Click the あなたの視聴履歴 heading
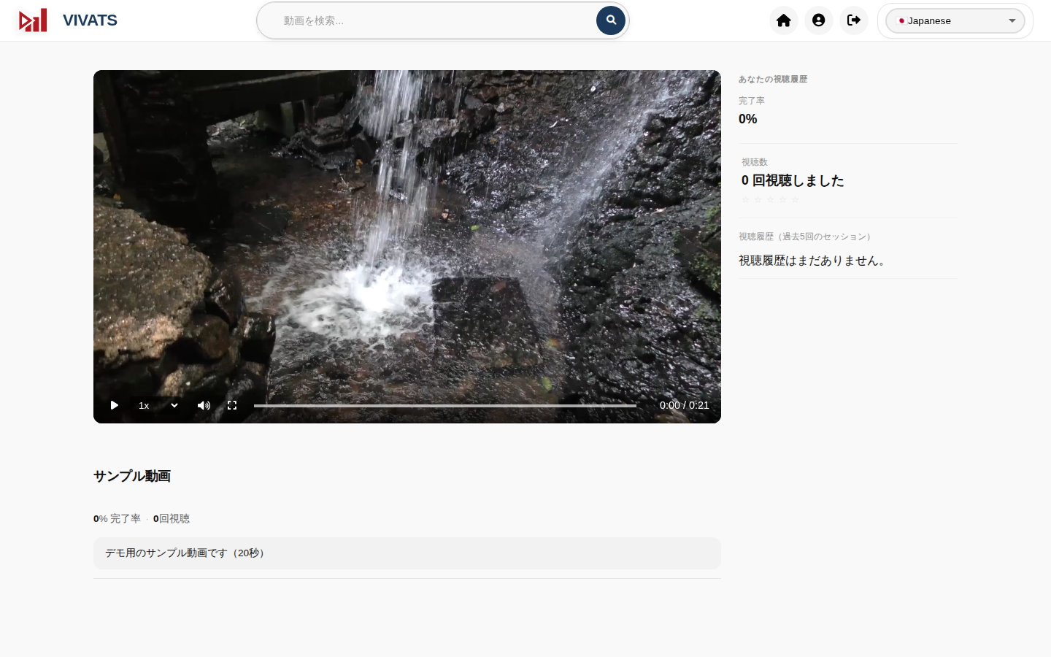The height and width of the screenshot is (657, 1051). pyautogui.click(x=773, y=79)
